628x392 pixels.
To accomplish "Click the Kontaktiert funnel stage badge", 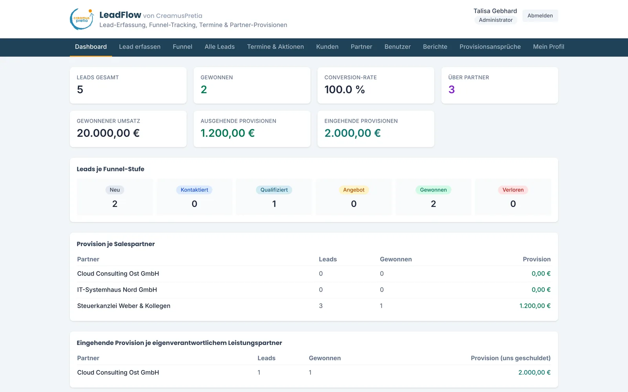I will point(194,190).
